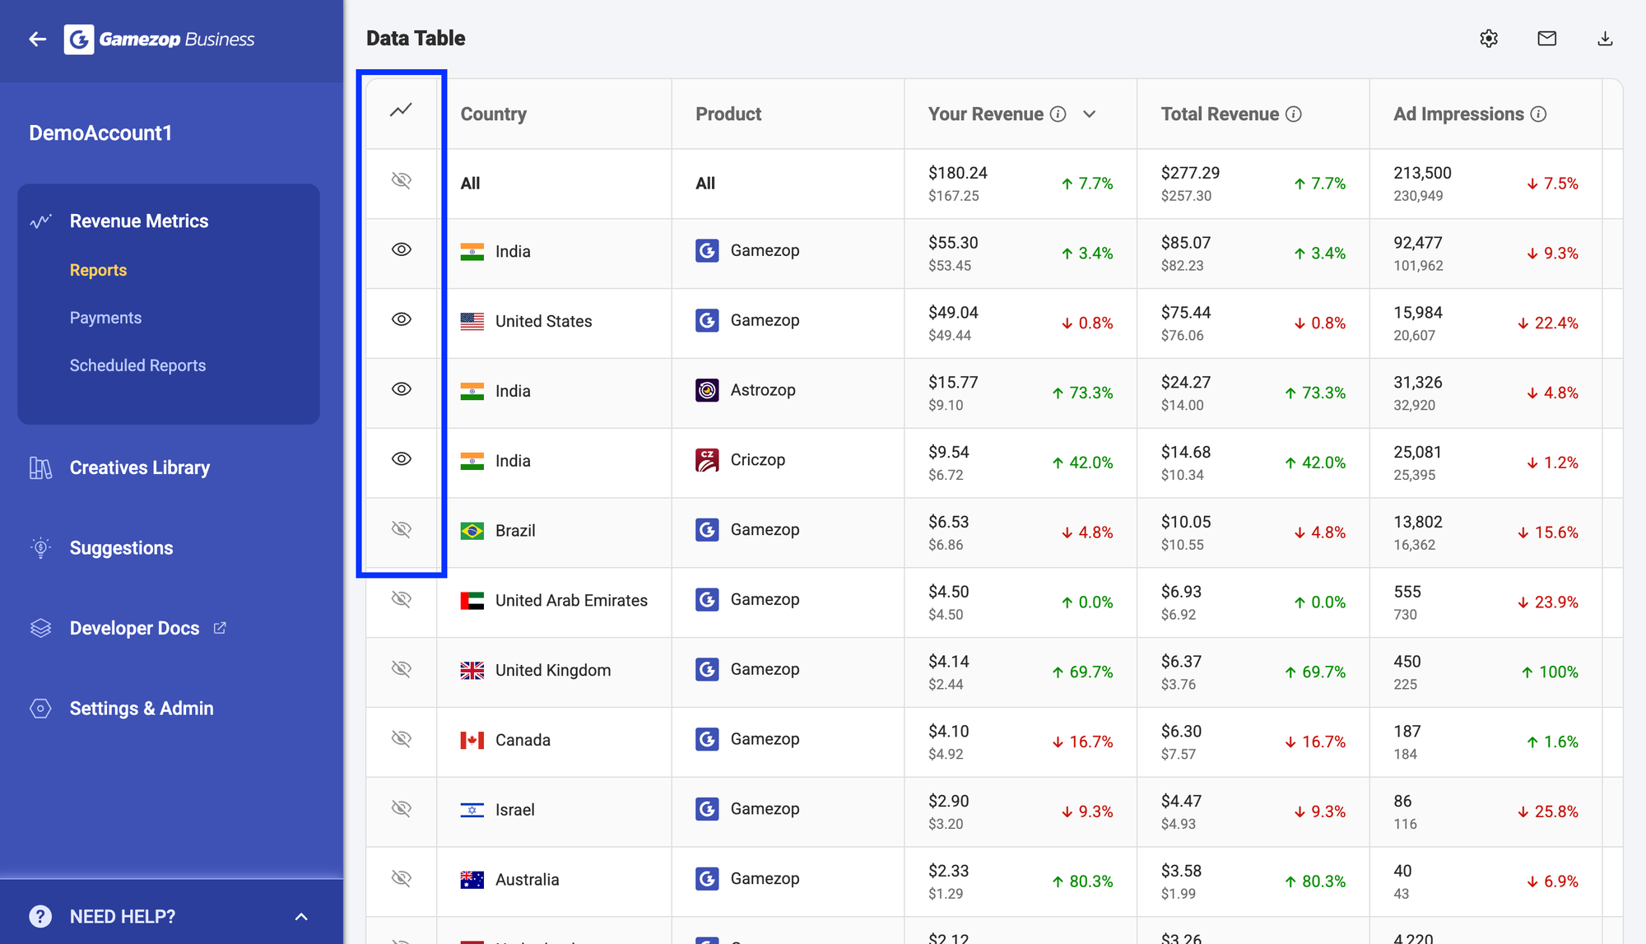Show the Brazil Gamezop row on chart
The image size is (1646, 944).
click(x=401, y=529)
